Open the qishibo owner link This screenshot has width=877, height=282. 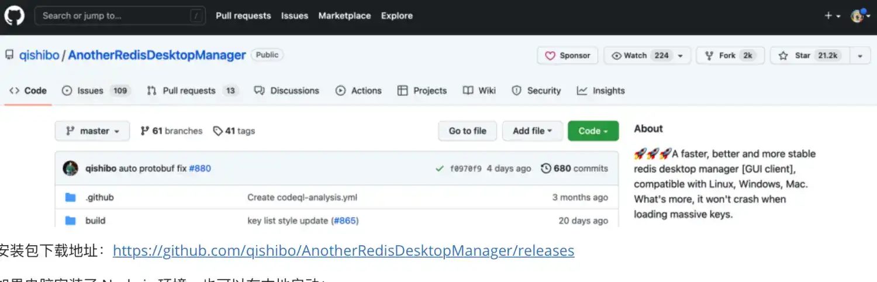pos(39,55)
